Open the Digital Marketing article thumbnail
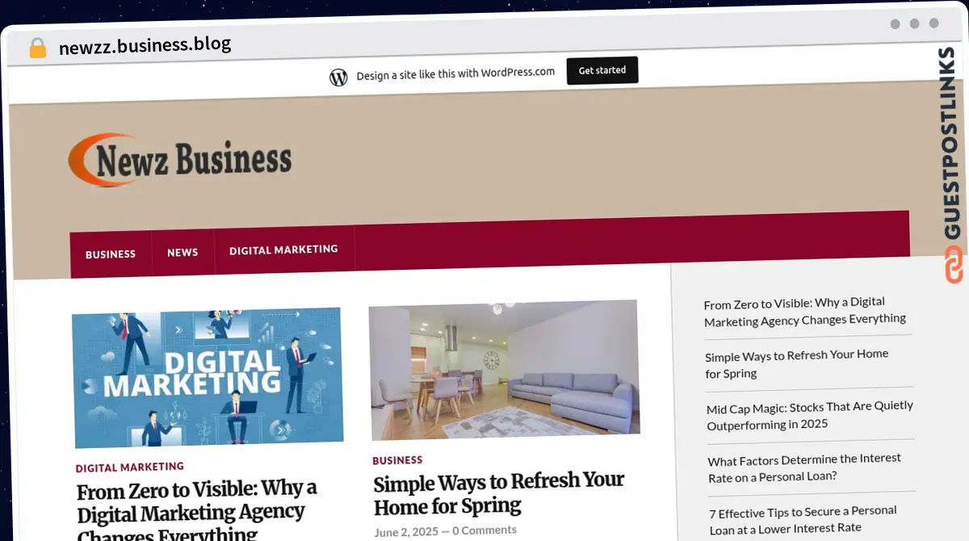969x541 pixels. (x=208, y=377)
